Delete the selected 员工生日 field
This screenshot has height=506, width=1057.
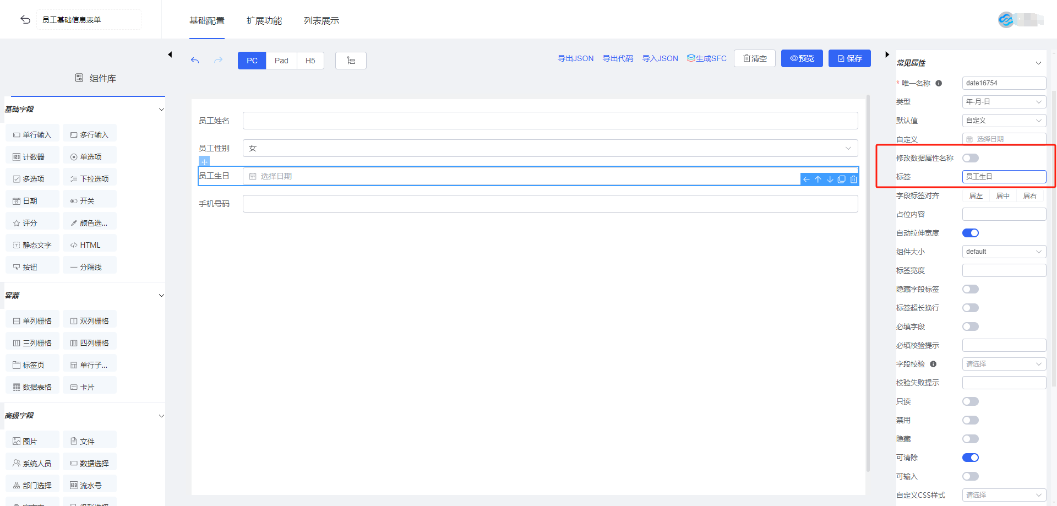point(853,179)
